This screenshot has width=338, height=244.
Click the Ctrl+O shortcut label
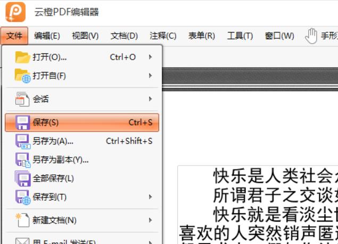tap(123, 57)
